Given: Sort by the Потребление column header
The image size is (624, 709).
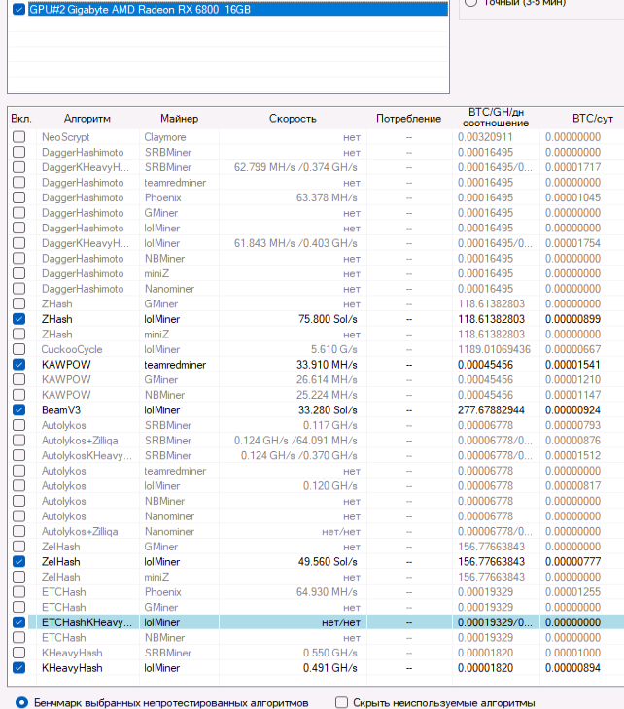Looking at the screenshot, I should coord(409,119).
